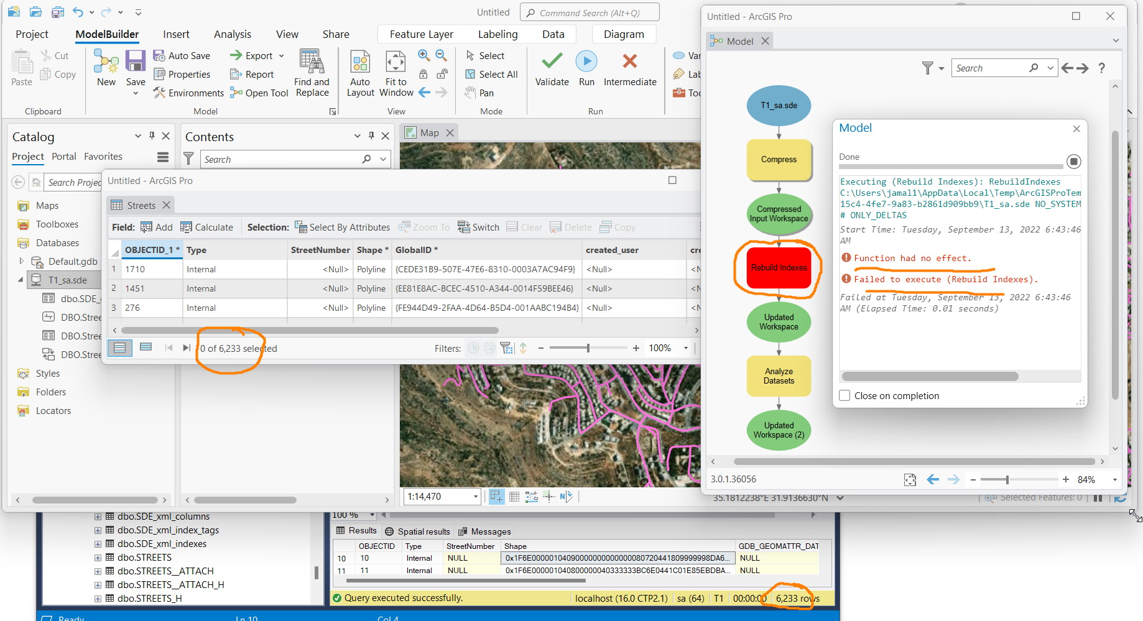Show selected records in the Streets table
Screen dimensions: 1143x621
(146, 347)
